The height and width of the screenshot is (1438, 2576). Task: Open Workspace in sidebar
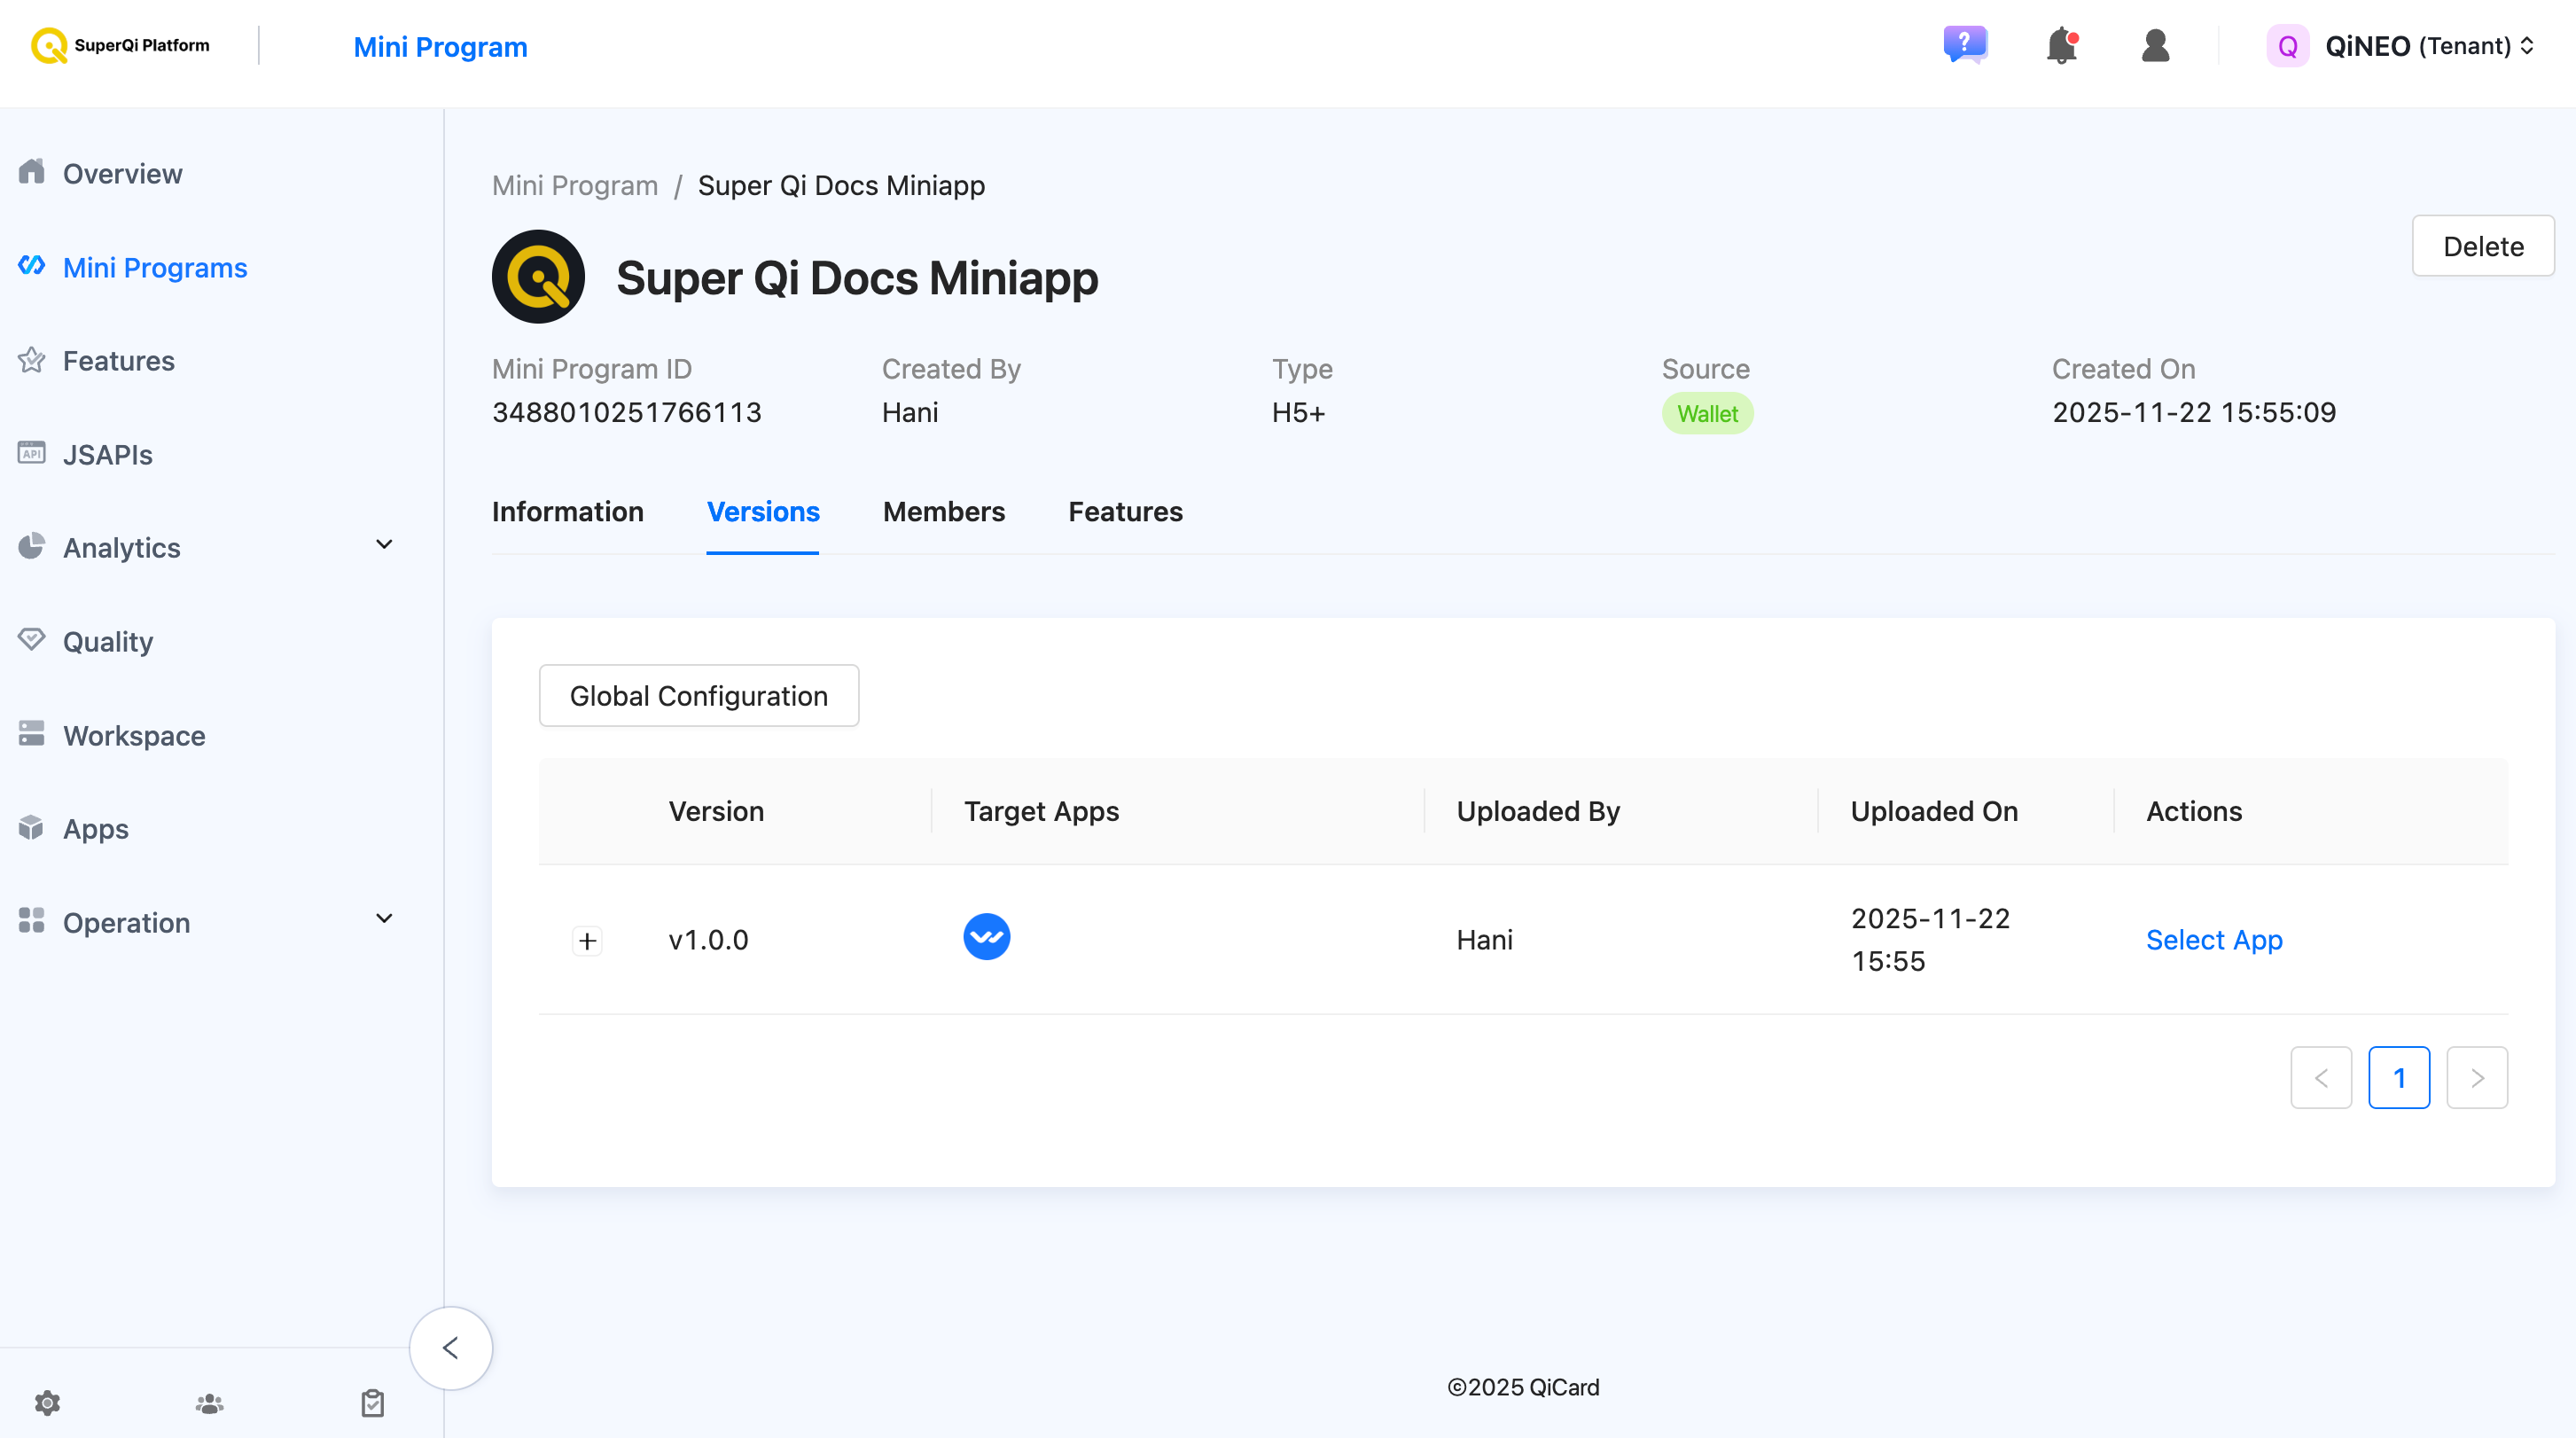[134, 736]
